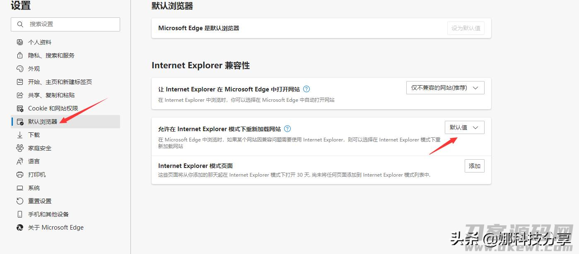Go to 家庭安全 settings

[65, 148]
